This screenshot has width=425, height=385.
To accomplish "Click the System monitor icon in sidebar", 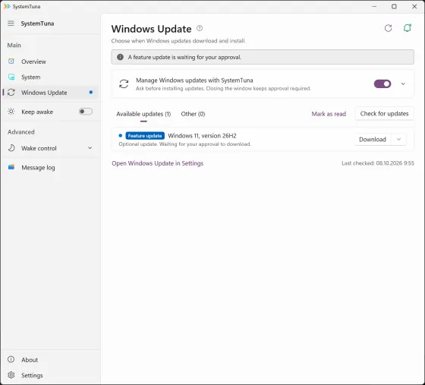I will [11, 77].
